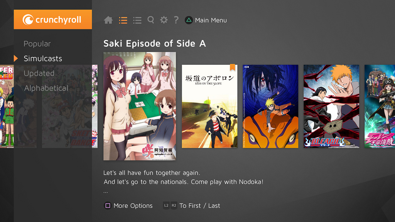Screen dimensions: 395x222
Task: Click the orange bookmark on Kids on the Slope
Action: click(232, 67)
